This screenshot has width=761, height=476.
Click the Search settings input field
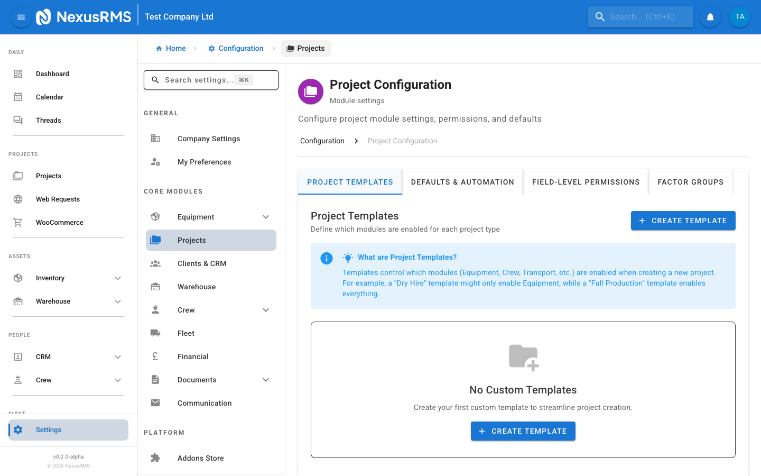199,80
